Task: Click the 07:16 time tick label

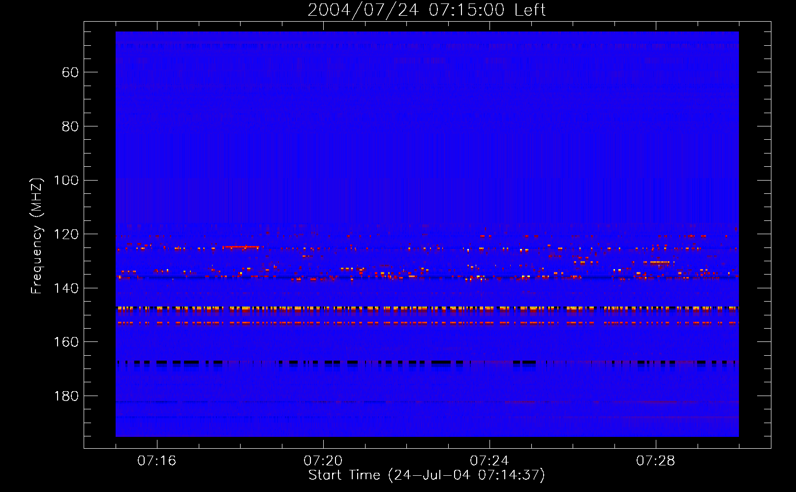Action: tap(156, 461)
